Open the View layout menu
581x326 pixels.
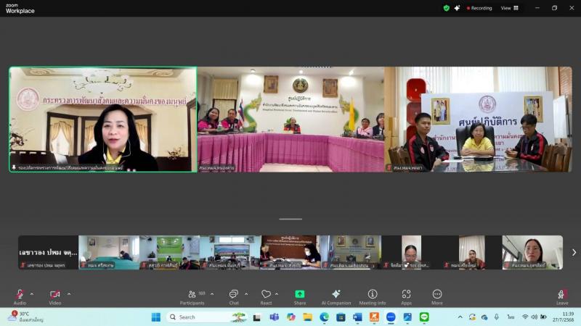(510, 8)
